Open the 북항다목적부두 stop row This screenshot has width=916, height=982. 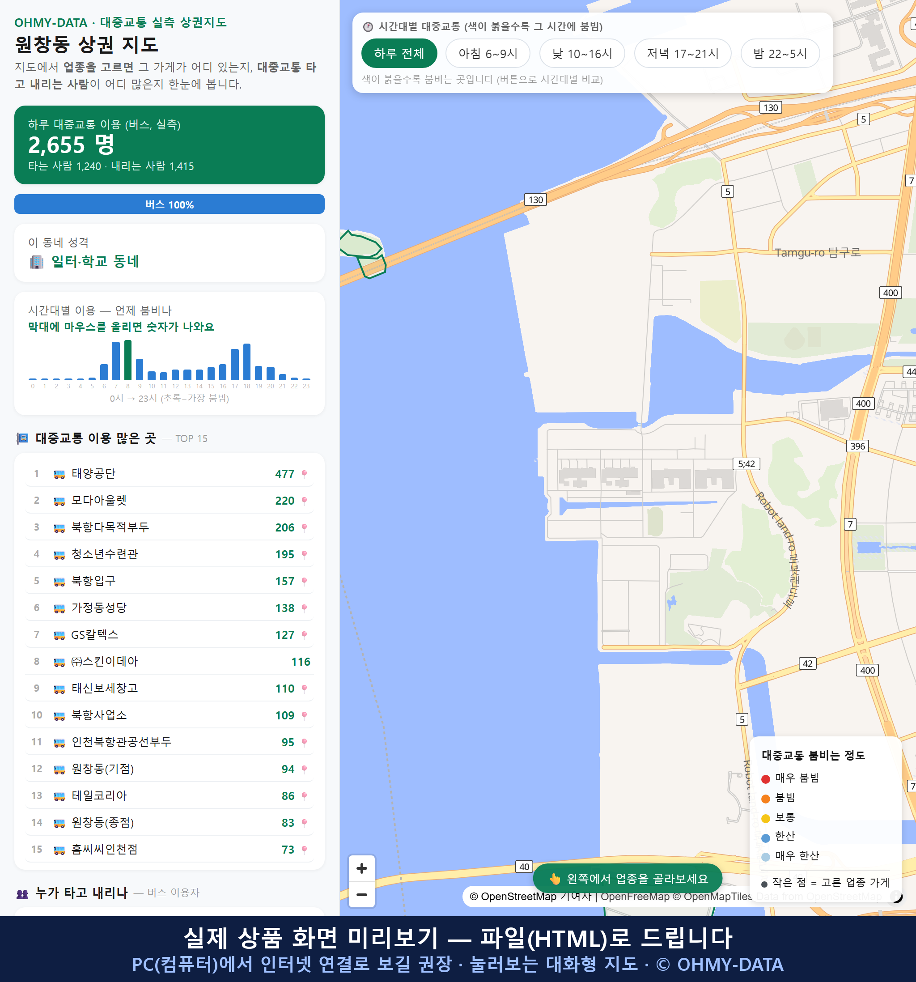(170, 527)
